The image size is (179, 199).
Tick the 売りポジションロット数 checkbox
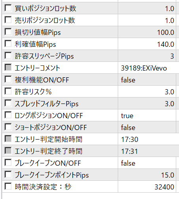click(8, 20)
